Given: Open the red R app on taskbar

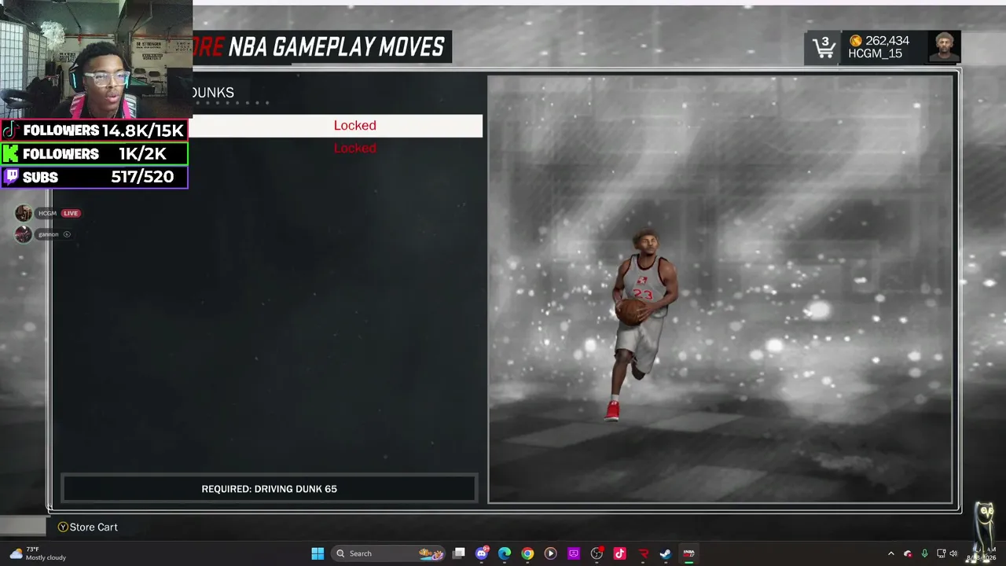Looking at the screenshot, I should pyautogui.click(x=643, y=553).
